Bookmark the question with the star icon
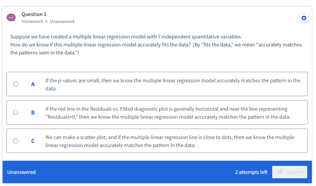The height and width of the screenshot is (186, 316). pyautogui.click(x=304, y=18)
